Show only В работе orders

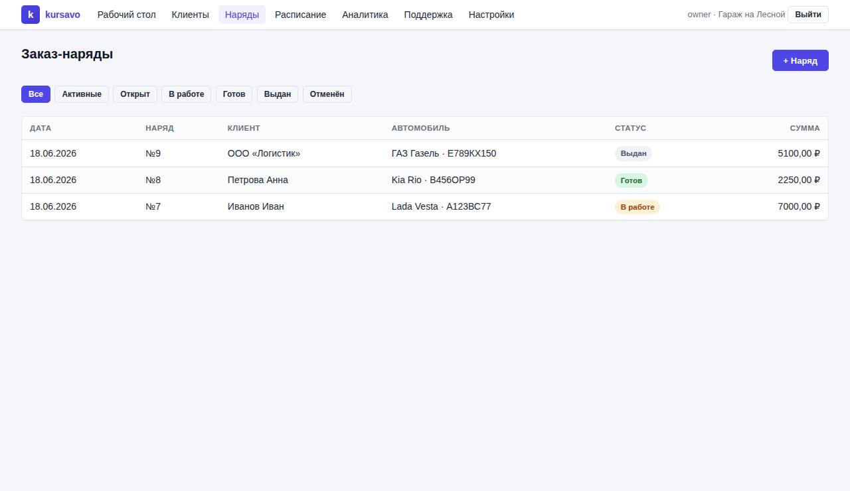coord(186,94)
